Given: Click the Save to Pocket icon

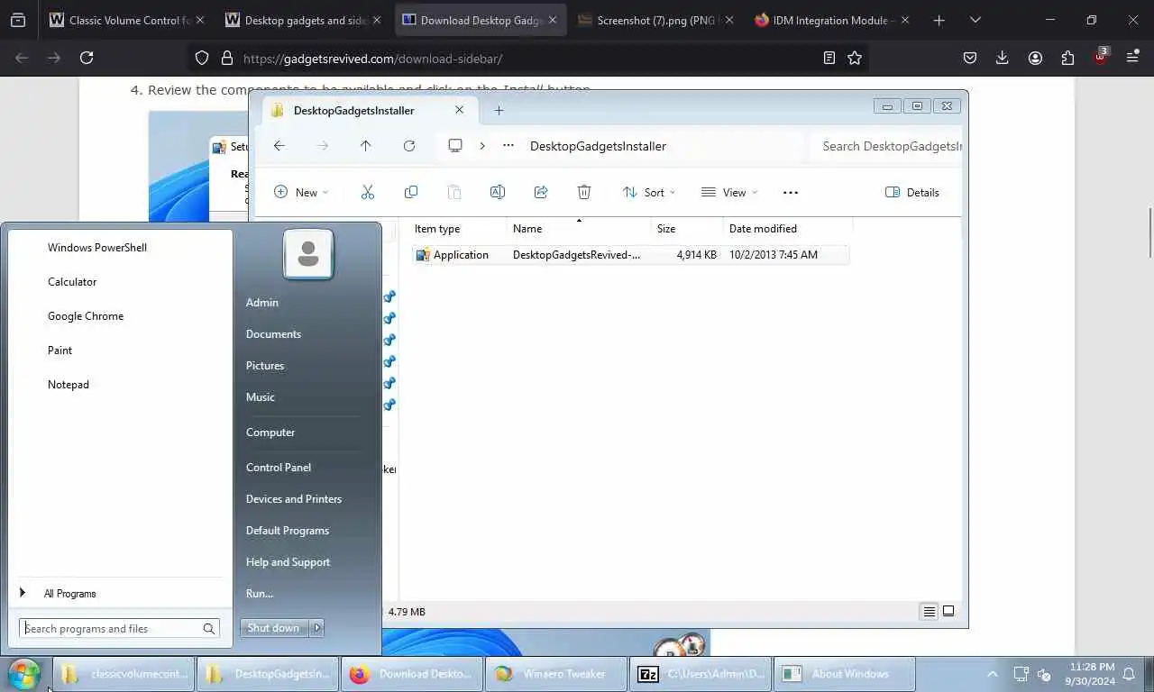Looking at the screenshot, I should click(970, 58).
